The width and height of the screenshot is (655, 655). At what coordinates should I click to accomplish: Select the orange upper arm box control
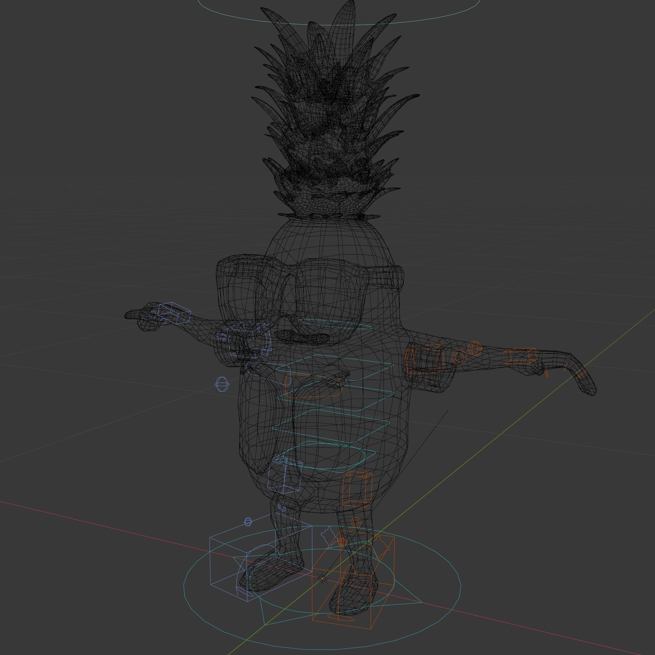coord(425,359)
